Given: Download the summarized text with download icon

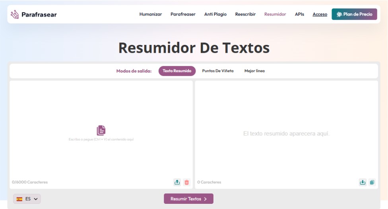Looking at the screenshot, I should (363, 182).
